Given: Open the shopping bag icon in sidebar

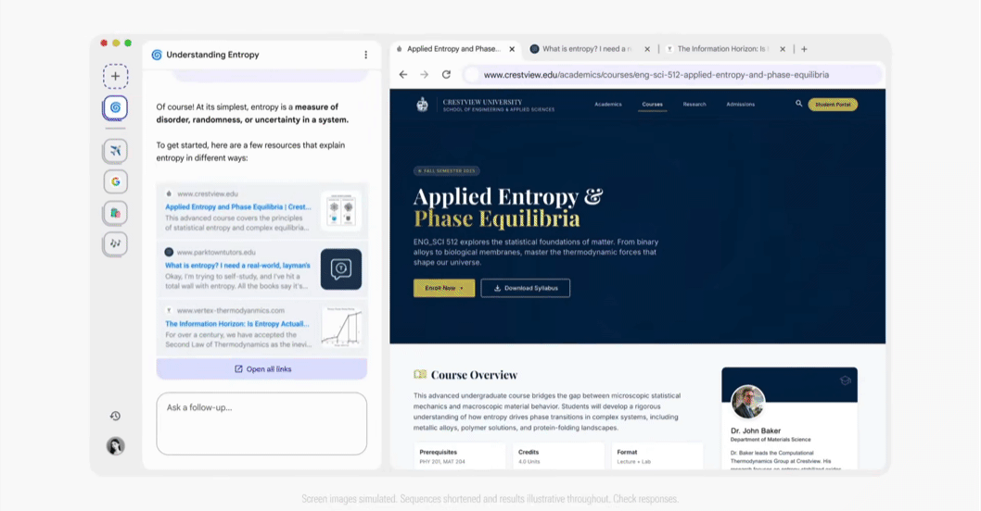Looking at the screenshot, I should (x=115, y=213).
